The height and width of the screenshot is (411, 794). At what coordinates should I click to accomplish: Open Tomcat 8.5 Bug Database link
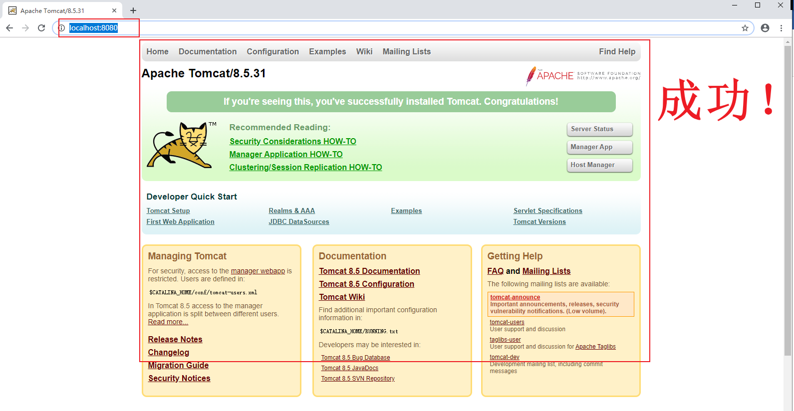coord(355,358)
